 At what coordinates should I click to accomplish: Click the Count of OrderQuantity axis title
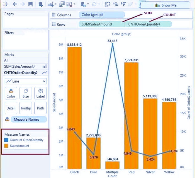(x=189, y=103)
